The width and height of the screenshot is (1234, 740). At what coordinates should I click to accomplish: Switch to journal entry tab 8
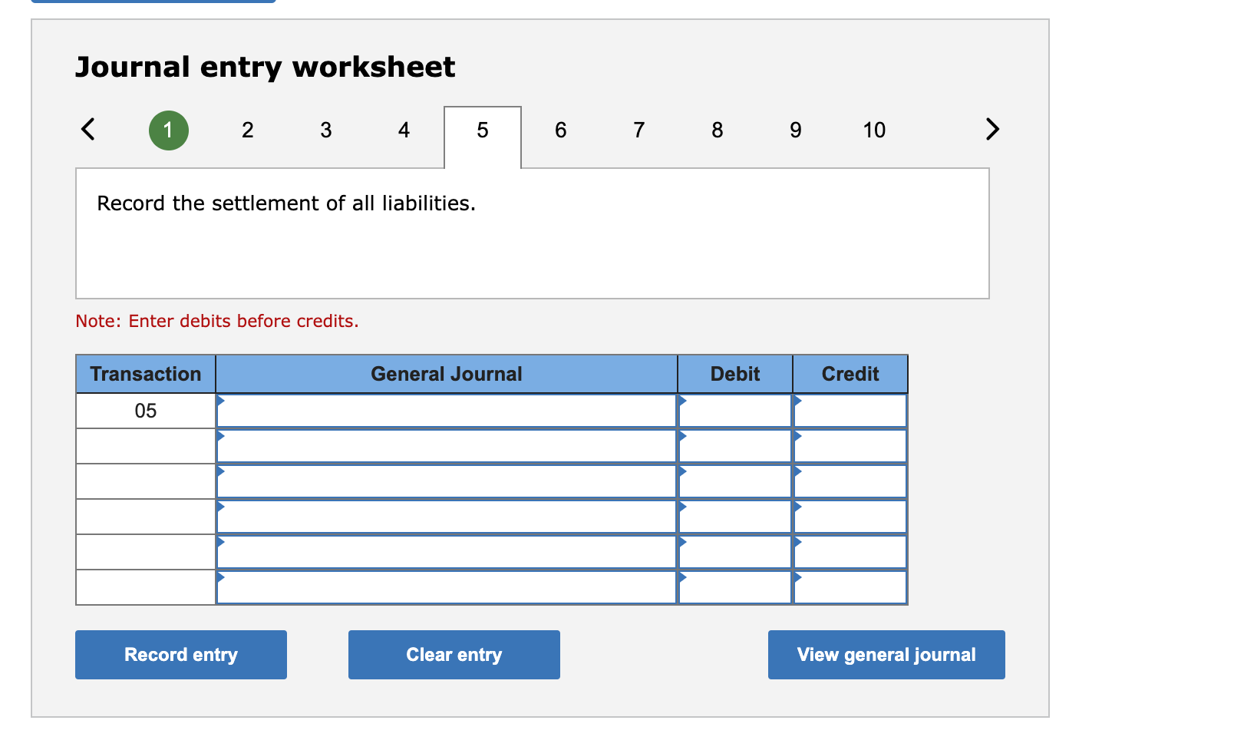(x=718, y=130)
